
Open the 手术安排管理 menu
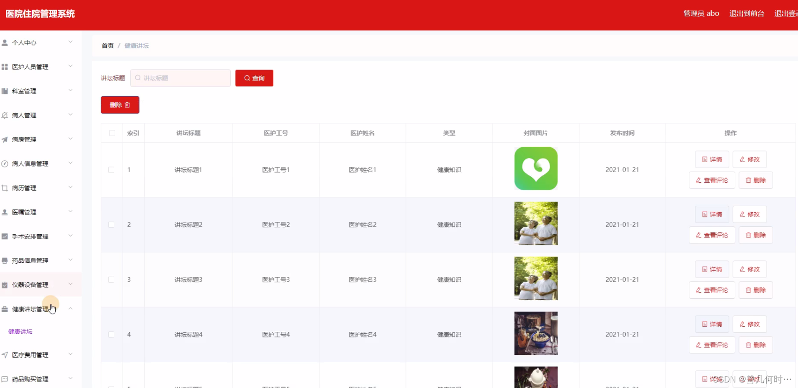(41, 236)
